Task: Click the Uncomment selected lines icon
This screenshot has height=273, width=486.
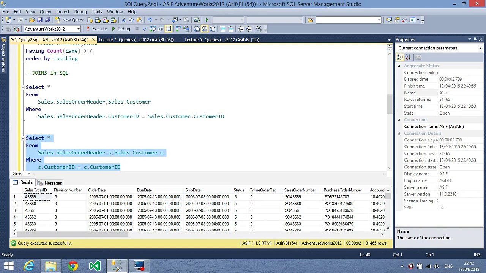Action: [x=230, y=29]
